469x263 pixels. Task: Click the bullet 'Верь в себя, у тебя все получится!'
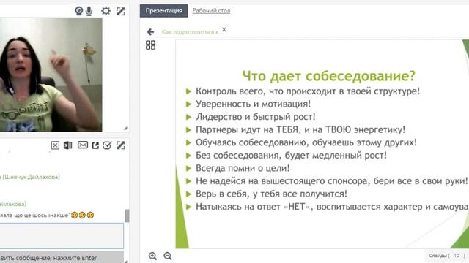click(272, 194)
